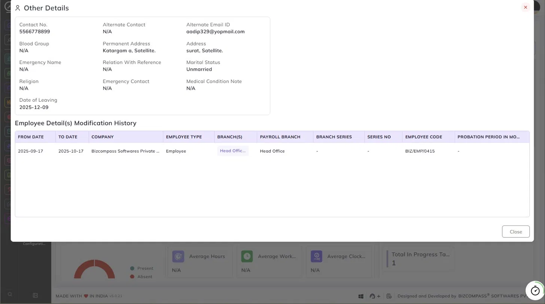
Task: Click the Average Hours label text
Action: [x=207, y=257]
